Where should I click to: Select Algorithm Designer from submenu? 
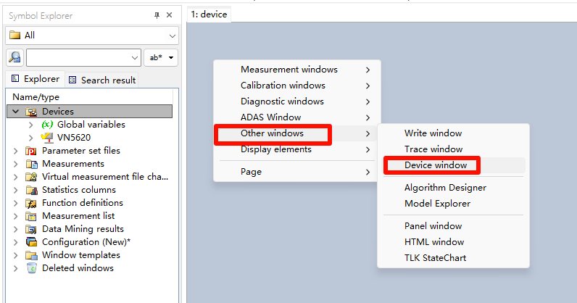click(x=445, y=188)
